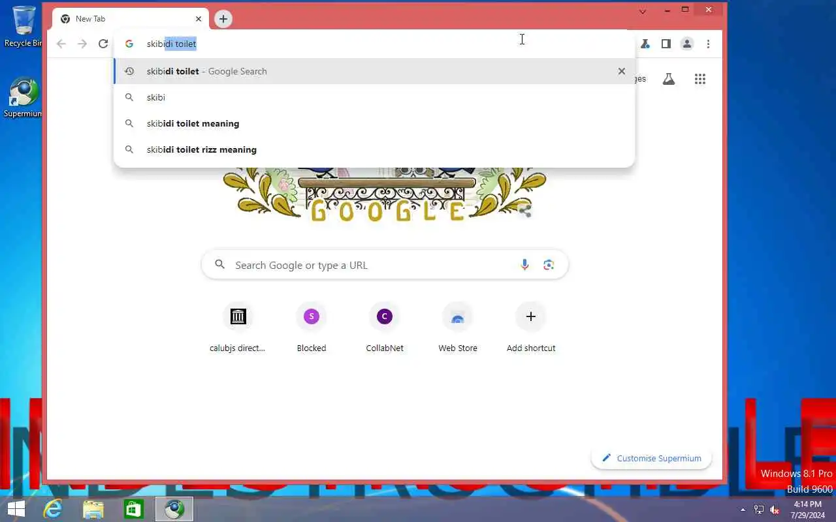Click the Google G icon in omnibox
The width and height of the screenshot is (836, 522).
pos(129,44)
